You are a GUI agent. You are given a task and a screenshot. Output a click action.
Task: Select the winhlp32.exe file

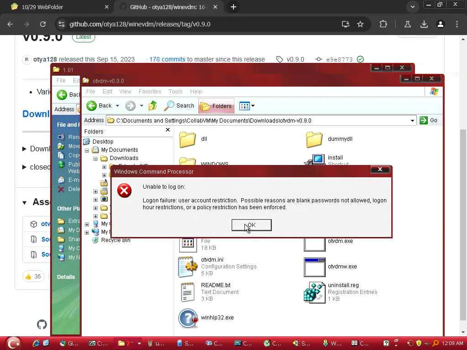pos(206,318)
